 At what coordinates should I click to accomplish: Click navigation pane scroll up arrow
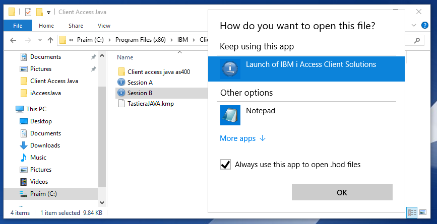[102, 56]
